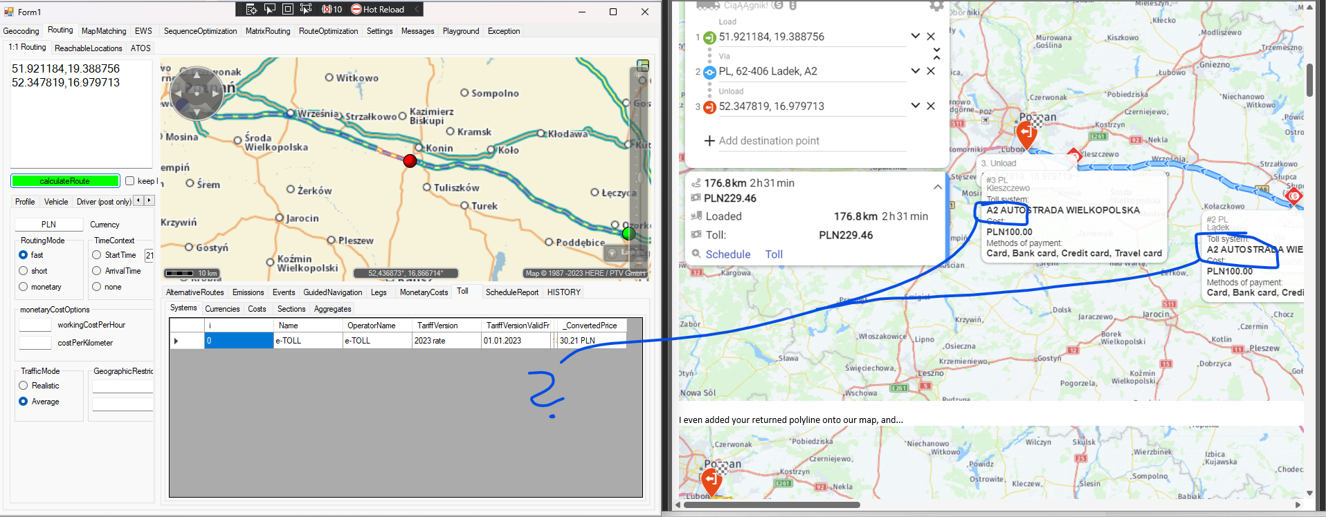Click the green Load point icon
Screen dimensions: 1326x517
point(709,37)
